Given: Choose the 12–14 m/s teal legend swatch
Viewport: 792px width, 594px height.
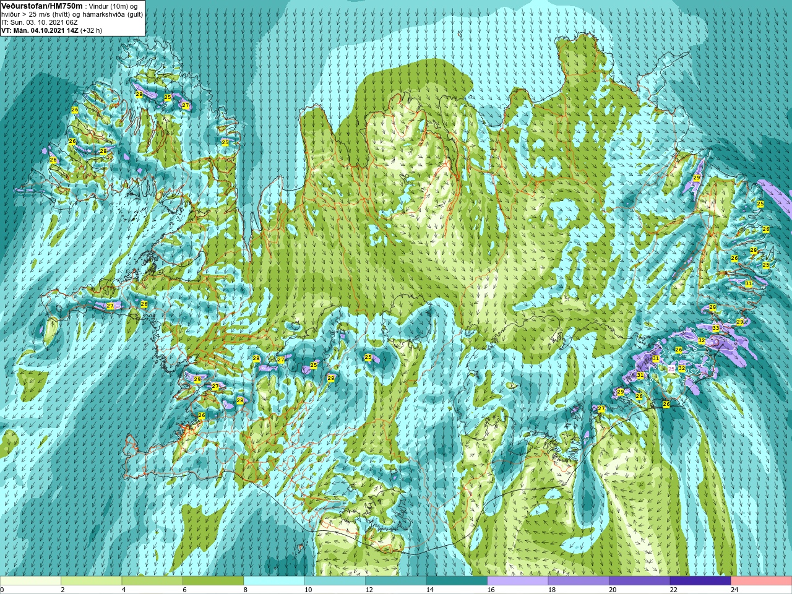Looking at the screenshot, I should (396, 581).
